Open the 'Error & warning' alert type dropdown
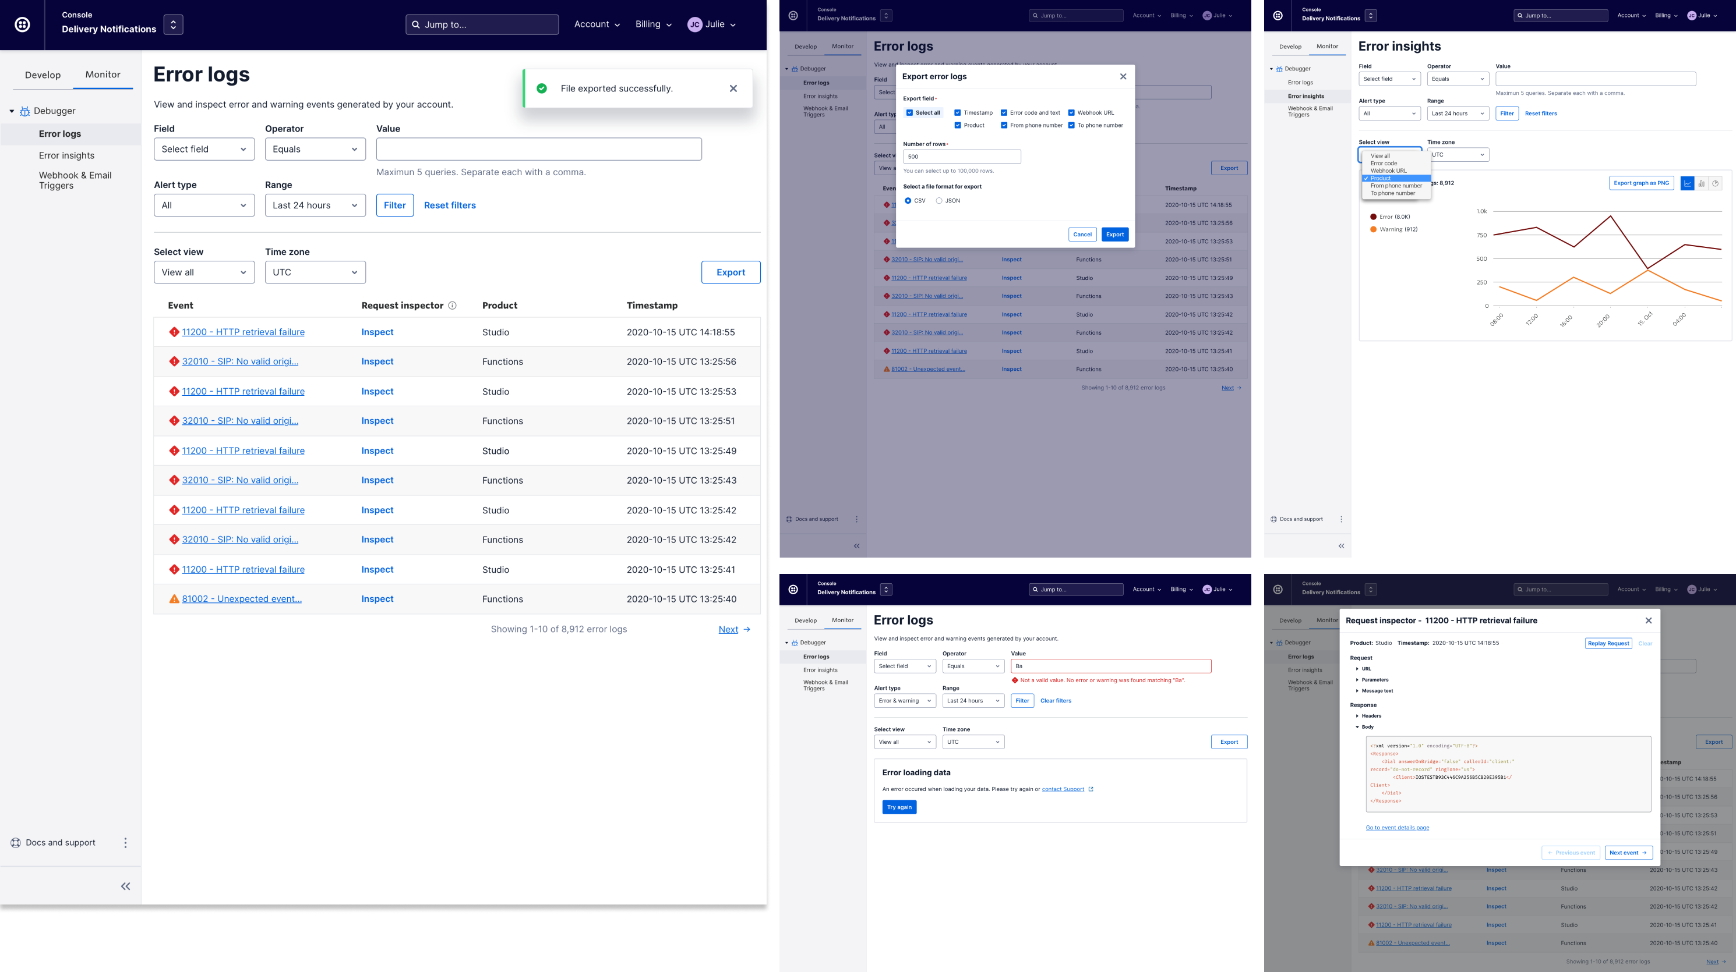Viewport: 1736px width, 972px height. click(905, 701)
